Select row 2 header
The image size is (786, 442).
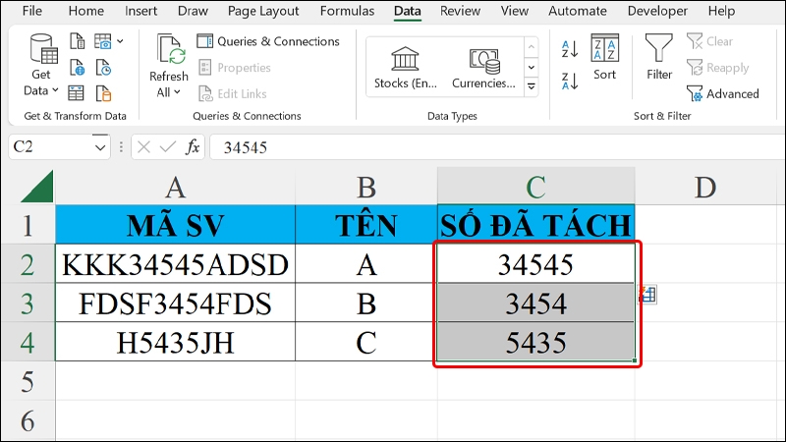28,263
